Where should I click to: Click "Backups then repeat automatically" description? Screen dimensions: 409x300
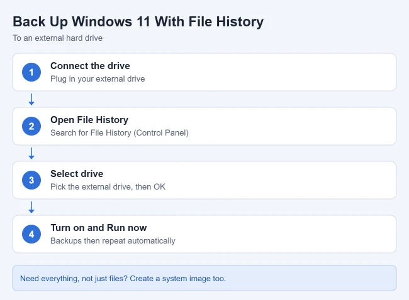[x=113, y=240]
